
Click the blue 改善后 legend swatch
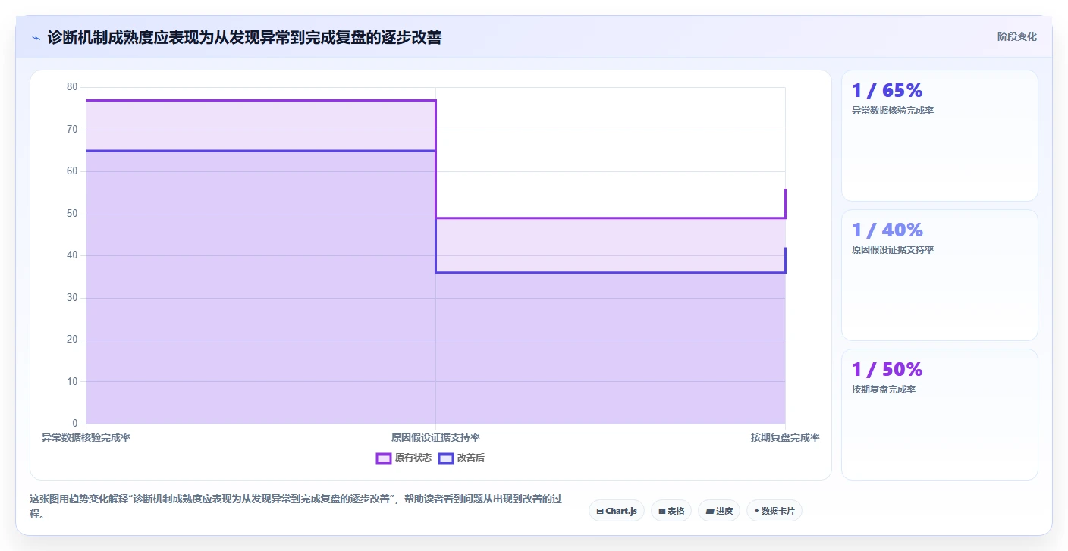click(x=445, y=458)
